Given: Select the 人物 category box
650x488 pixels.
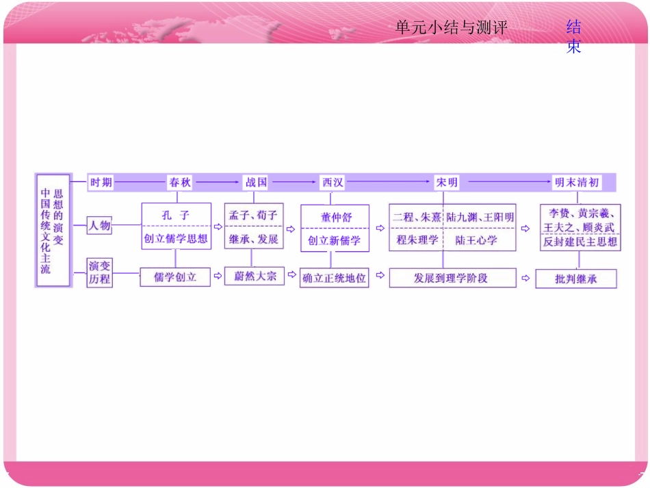Looking at the screenshot, I should [x=99, y=225].
